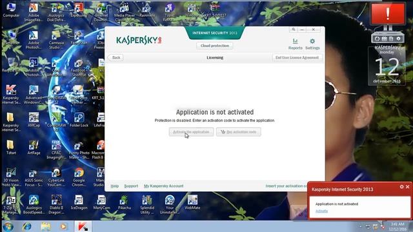Image resolution: width=413 pixels, height=232 pixels.
Task: Click first round icon on Kaspersky gadget
Action: [377, 39]
